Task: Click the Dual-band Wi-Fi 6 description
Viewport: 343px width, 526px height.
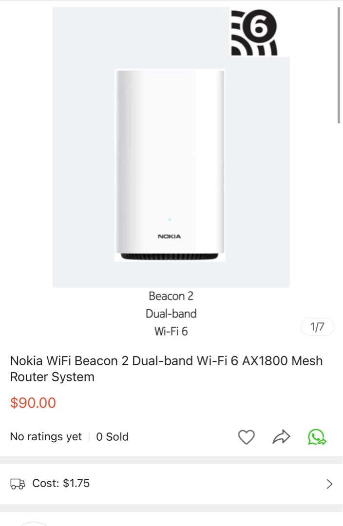Action: (x=171, y=322)
